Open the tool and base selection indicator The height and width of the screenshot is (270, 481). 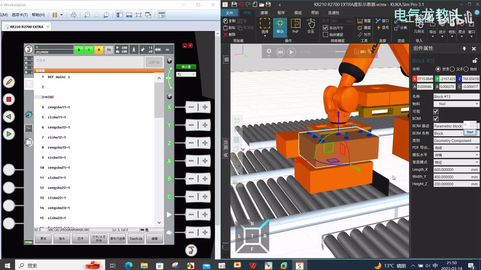[147, 49]
